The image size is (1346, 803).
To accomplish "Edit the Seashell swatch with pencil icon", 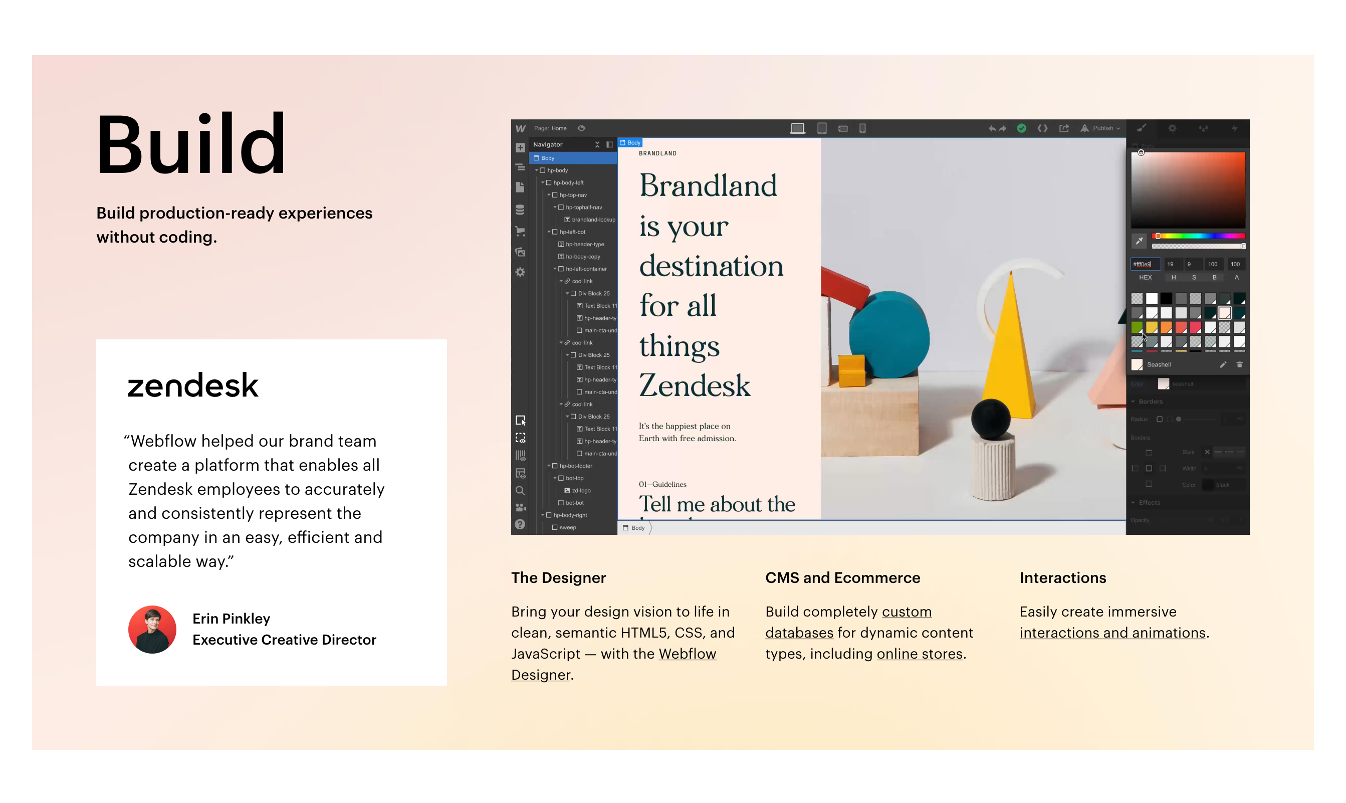I will pos(1223,365).
